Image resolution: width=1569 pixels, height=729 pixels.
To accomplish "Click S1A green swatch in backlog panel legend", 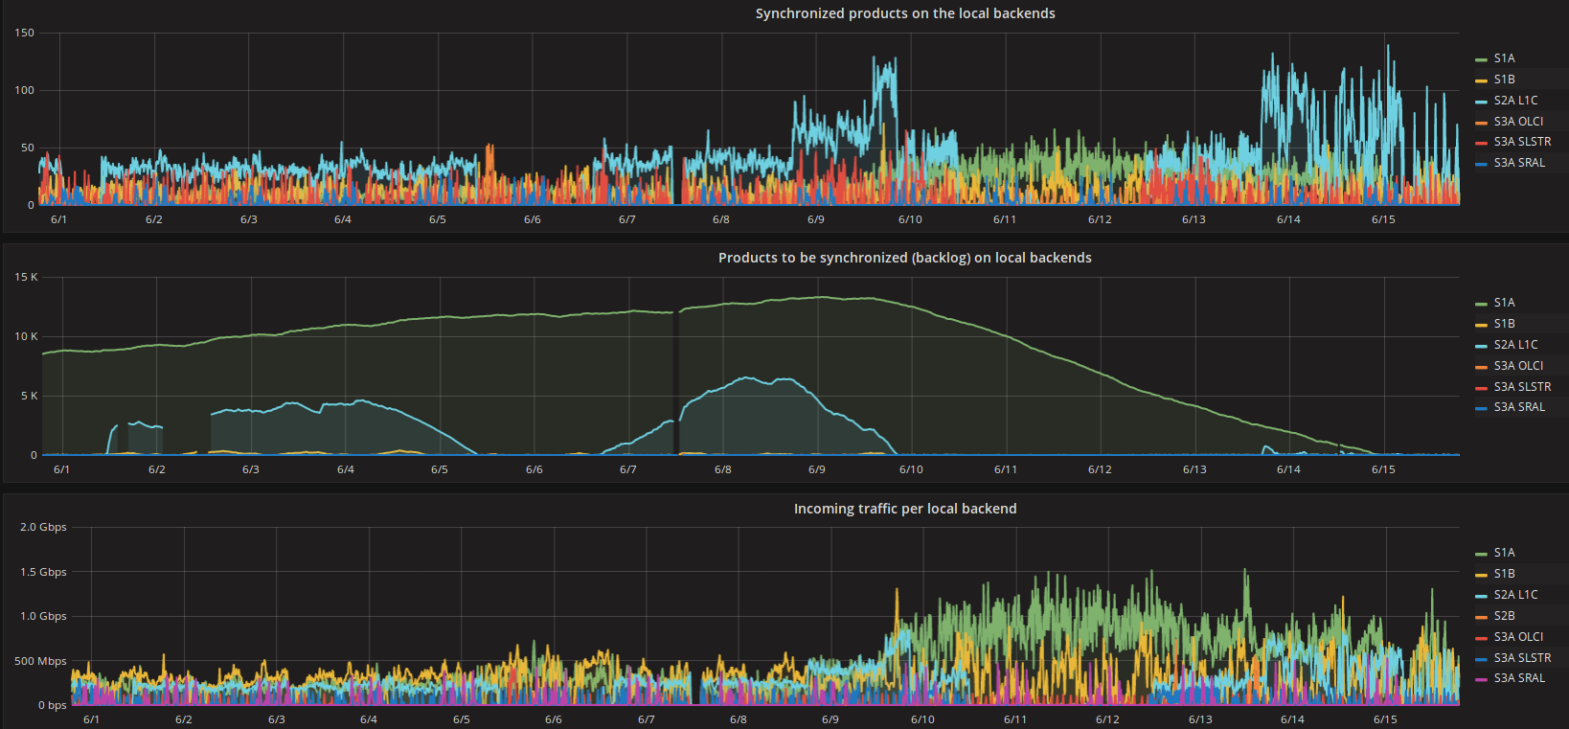I will 1481,304.
